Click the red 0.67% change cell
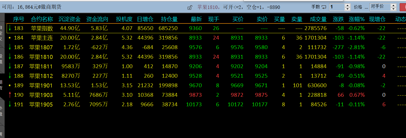 click(357, 95)
